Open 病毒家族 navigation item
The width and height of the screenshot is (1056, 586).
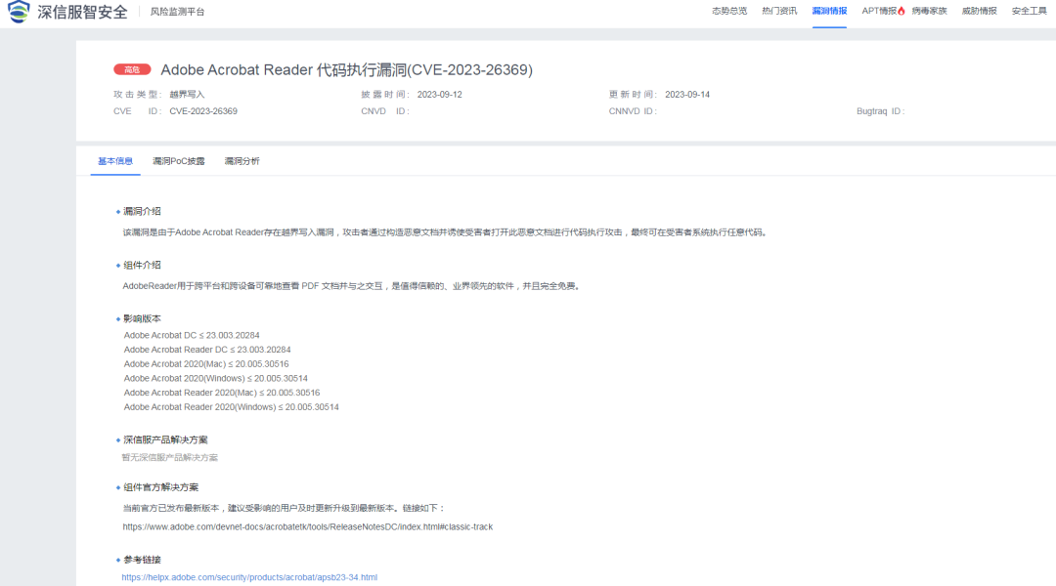click(x=930, y=11)
